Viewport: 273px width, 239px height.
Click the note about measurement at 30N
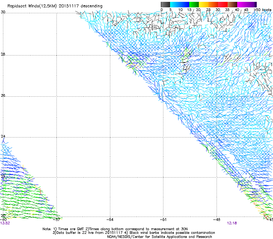(x=136, y=229)
